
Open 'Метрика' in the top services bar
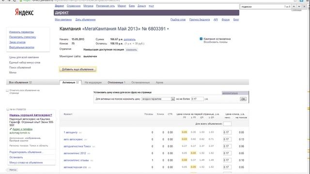pos(88,6)
